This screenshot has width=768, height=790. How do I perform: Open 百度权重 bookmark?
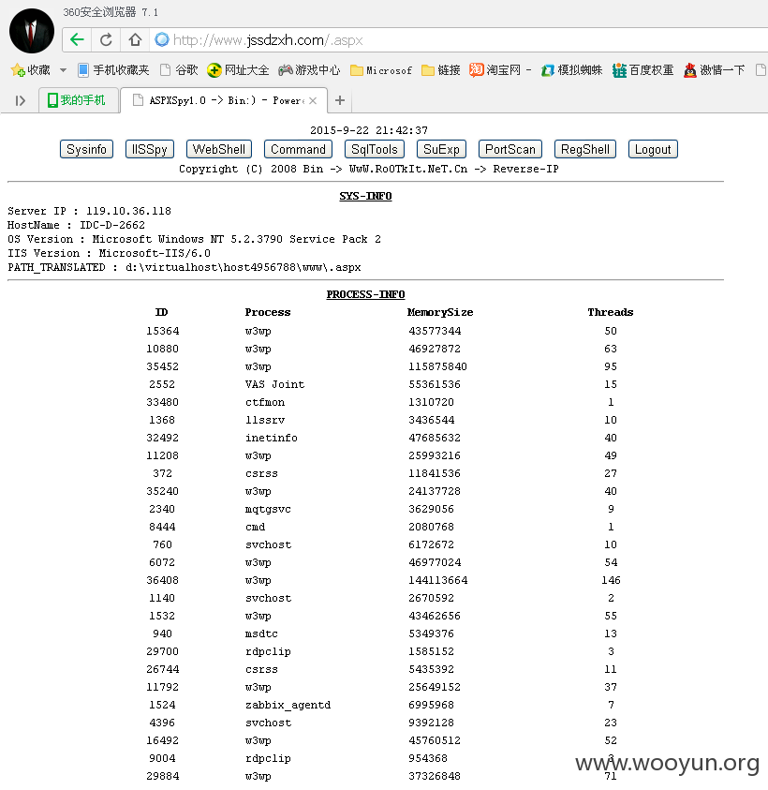[643, 70]
